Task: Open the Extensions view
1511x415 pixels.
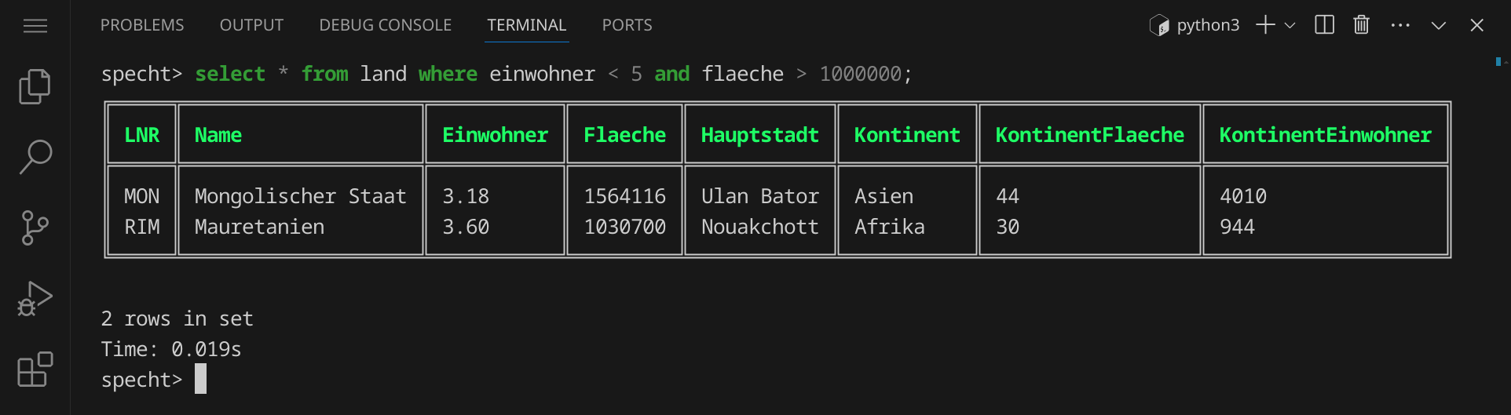Action: (x=35, y=369)
